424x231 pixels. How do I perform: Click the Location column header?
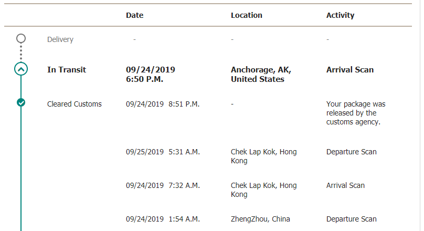246,15
